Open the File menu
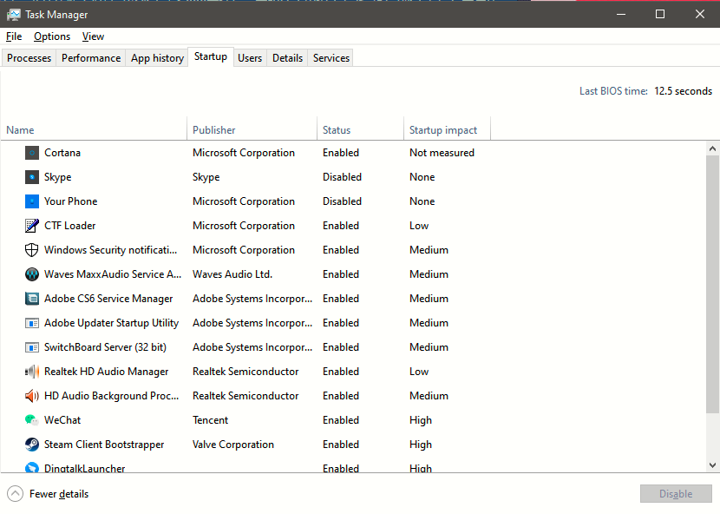The image size is (720, 514). [14, 36]
